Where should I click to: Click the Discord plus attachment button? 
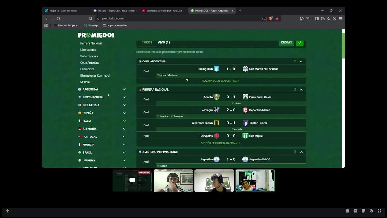pos(8,211)
